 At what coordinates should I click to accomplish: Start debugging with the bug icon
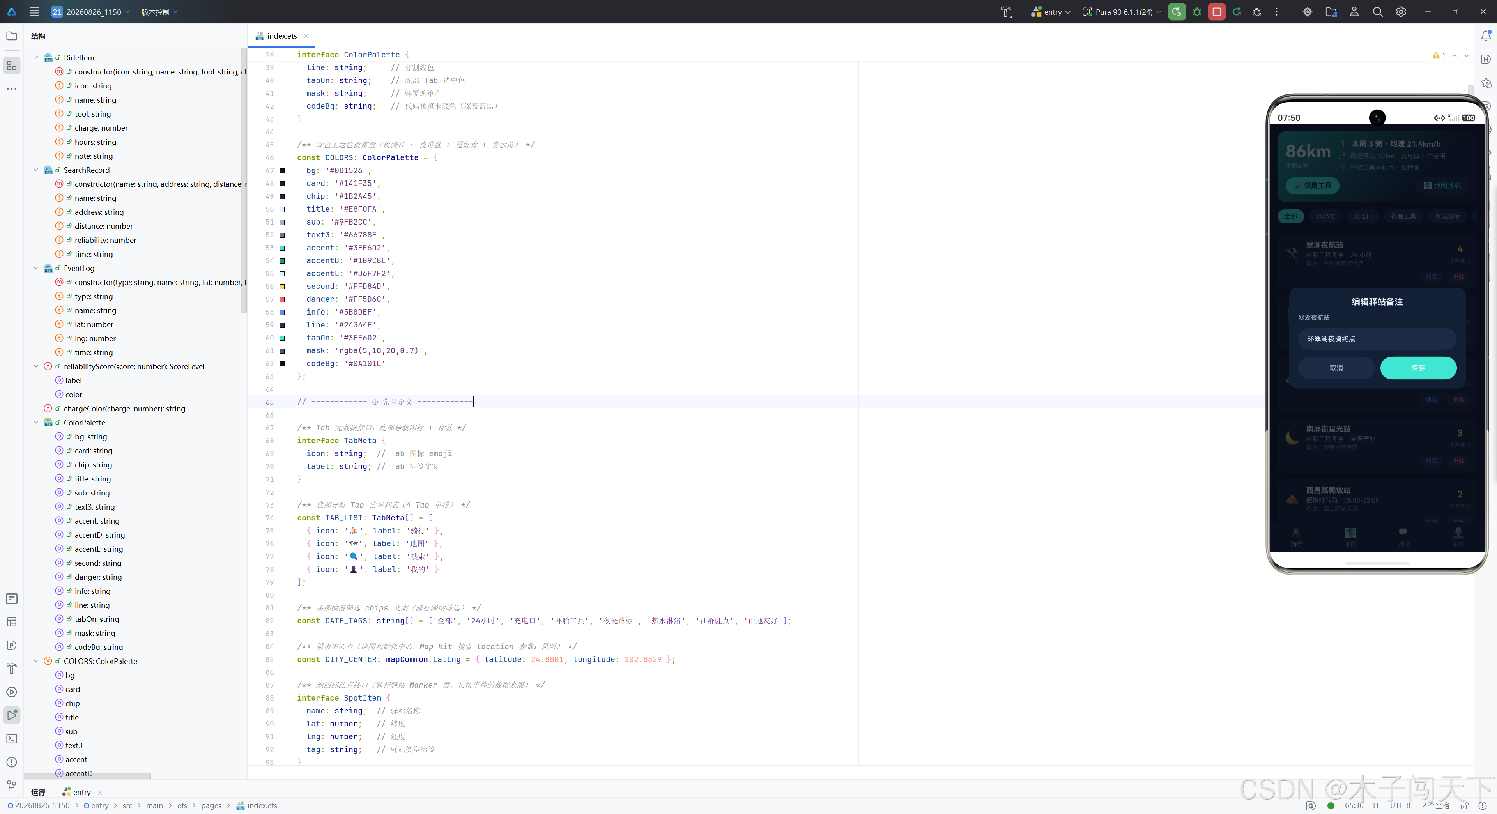tap(1196, 12)
